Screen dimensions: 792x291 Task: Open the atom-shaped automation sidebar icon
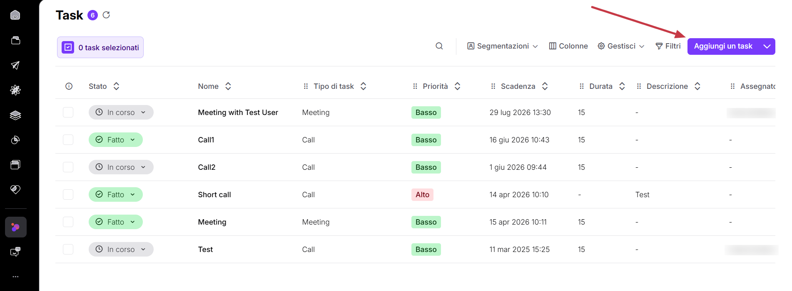(x=15, y=90)
